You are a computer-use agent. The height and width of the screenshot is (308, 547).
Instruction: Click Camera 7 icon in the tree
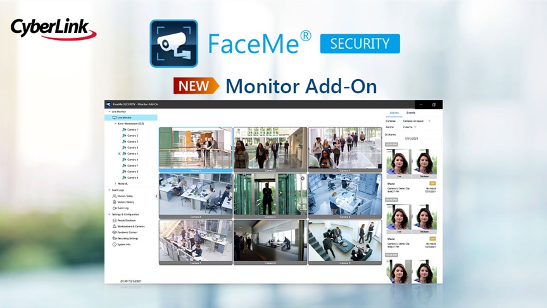[x=124, y=165]
